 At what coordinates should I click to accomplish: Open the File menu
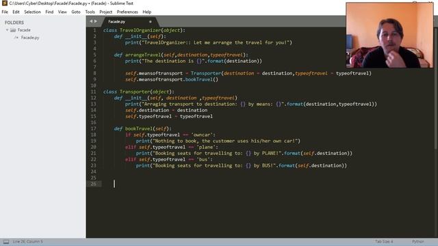tap(5, 12)
